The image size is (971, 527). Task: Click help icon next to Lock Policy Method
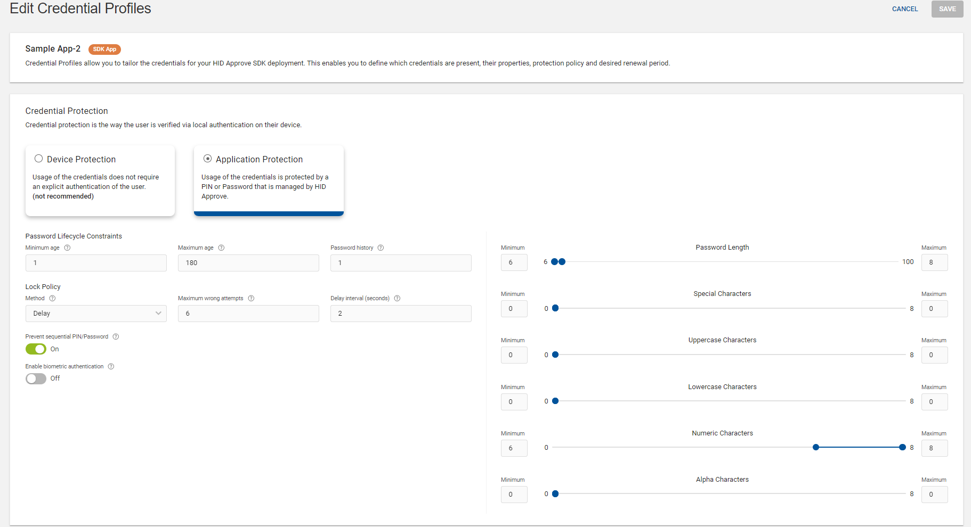point(52,299)
